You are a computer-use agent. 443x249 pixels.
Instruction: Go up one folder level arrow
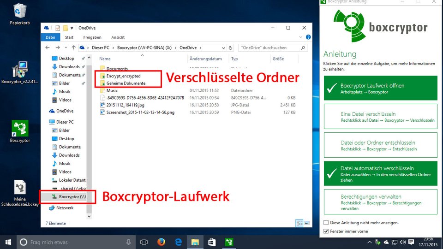click(73, 47)
